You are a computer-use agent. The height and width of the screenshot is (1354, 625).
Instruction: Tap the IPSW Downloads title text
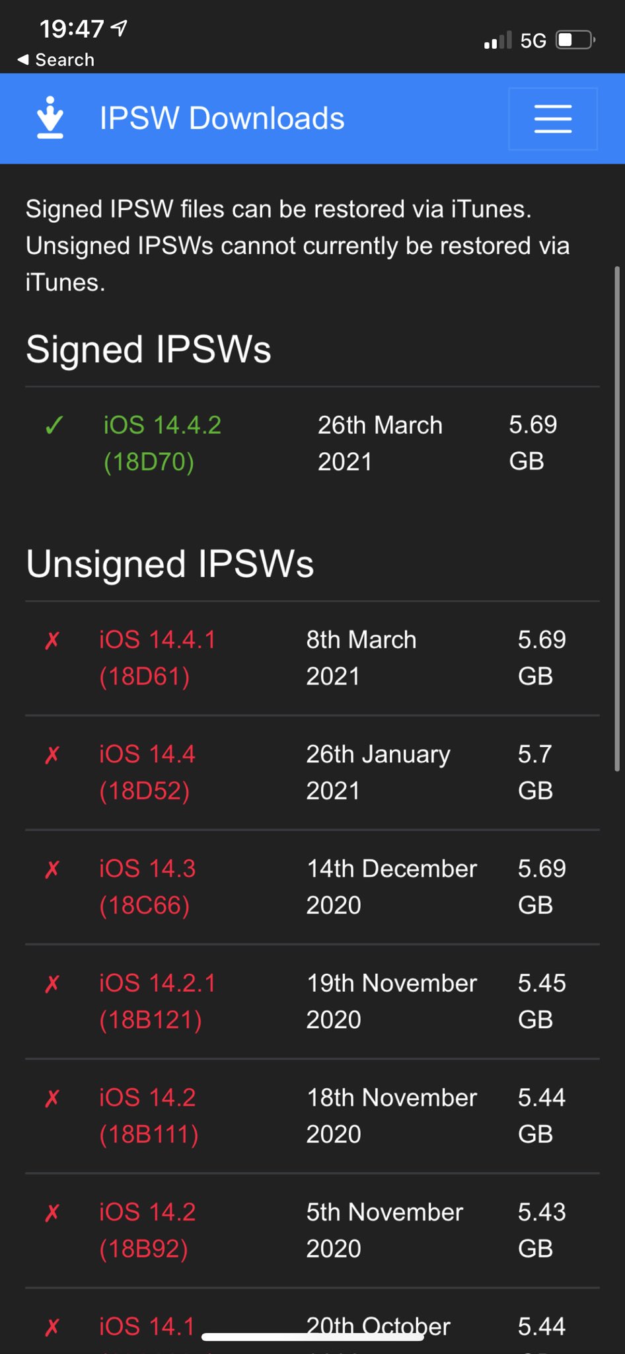coord(222,118)
